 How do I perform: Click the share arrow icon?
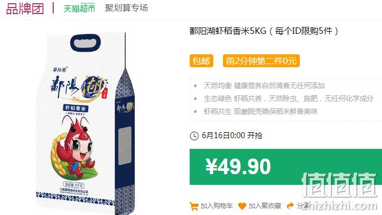(x=290, y=206)
